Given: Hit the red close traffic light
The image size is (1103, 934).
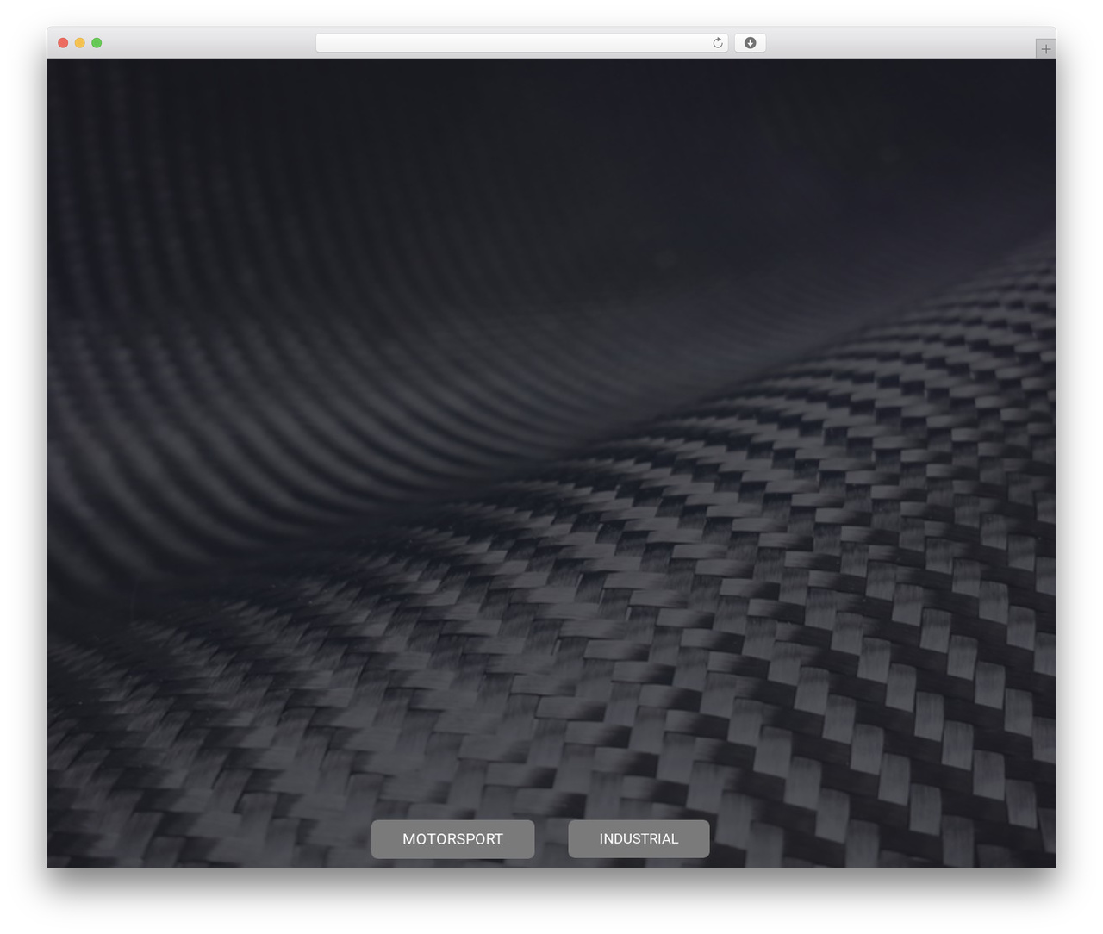Looking at the screenshot, I should 63,43.
